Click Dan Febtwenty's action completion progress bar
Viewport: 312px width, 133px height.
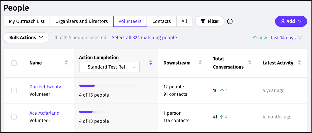108,86
